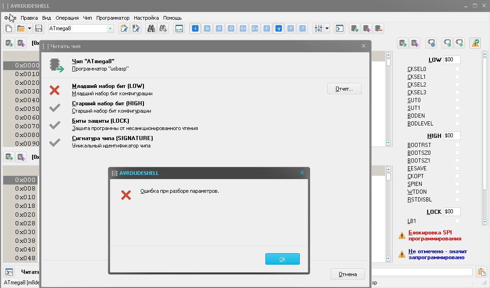Open the Программатор menu

pyautogui.click(x=113, y=18)
